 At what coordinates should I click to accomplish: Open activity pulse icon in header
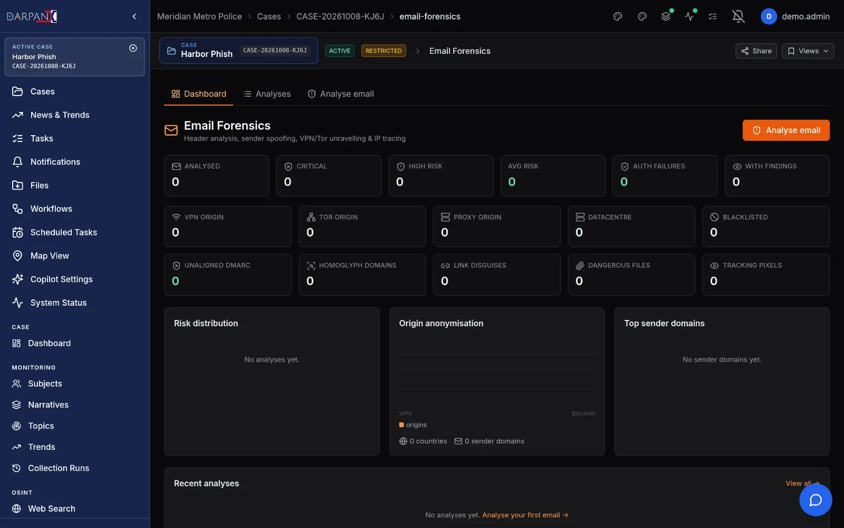(x=689, y=16)
